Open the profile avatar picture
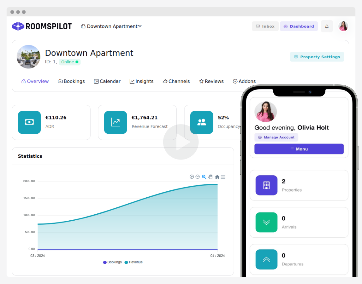Image resolution: width=362 pixels, height=284 pixels. click(x=343, y=26)
